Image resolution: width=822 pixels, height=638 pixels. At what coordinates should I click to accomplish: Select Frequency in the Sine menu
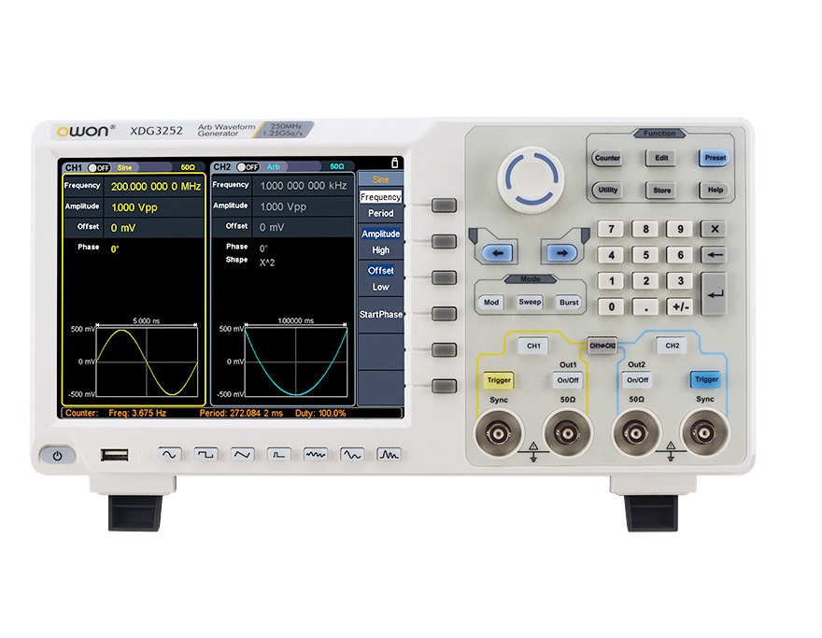(x=380, y=197)
